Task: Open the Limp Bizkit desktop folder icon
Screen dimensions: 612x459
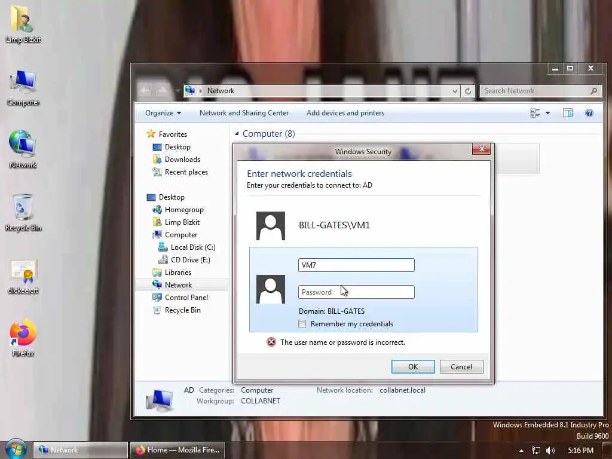Action: 23,23
